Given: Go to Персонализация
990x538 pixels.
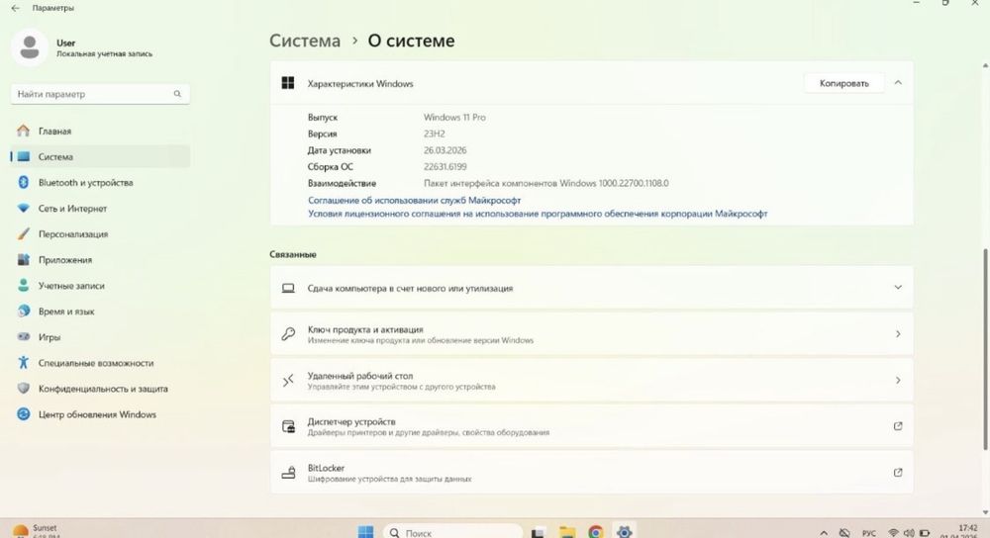Looking at the screenshot, I should pyautogui.click(x=100, y=234).
